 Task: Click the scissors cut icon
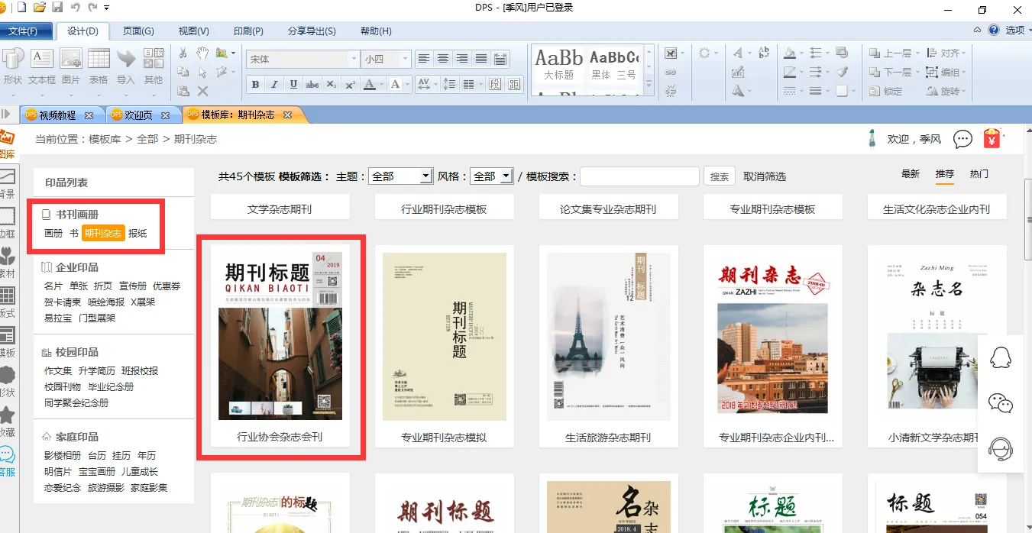[183, 53]
